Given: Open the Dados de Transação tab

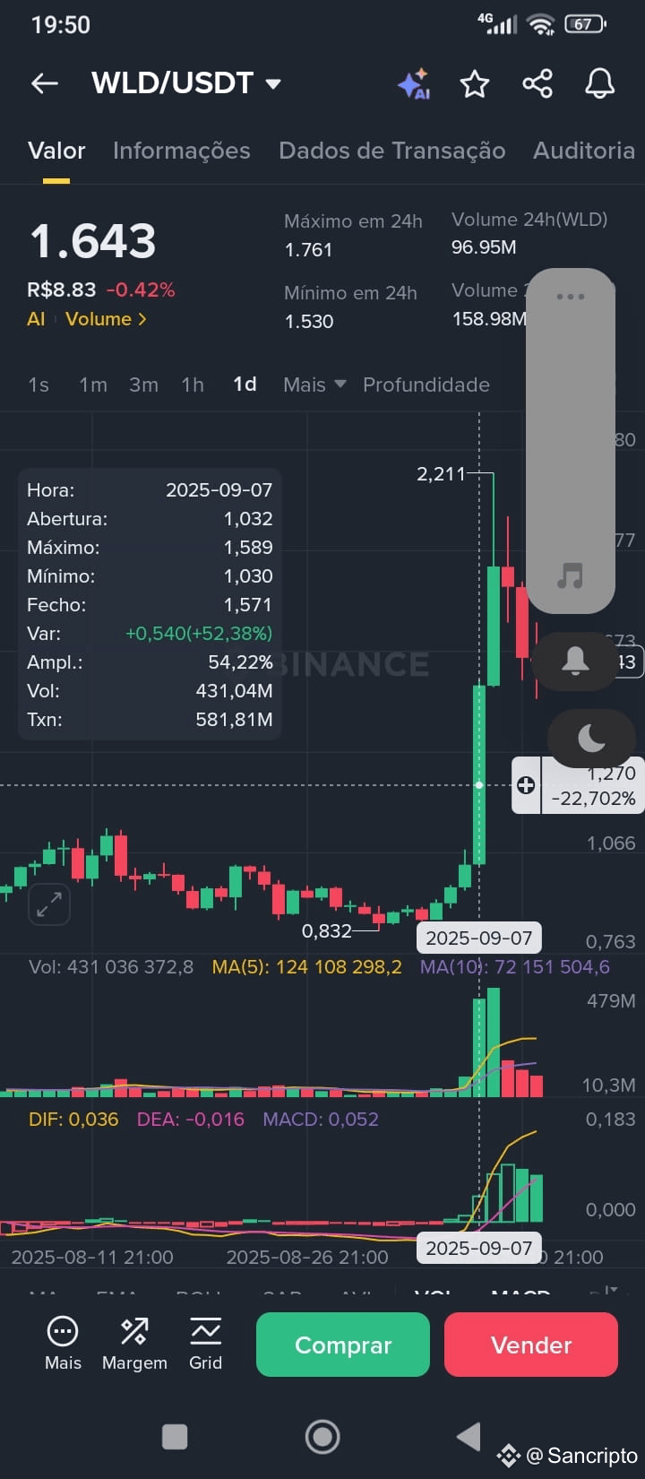Looking at the screenshot, I should tap(391, 151).
